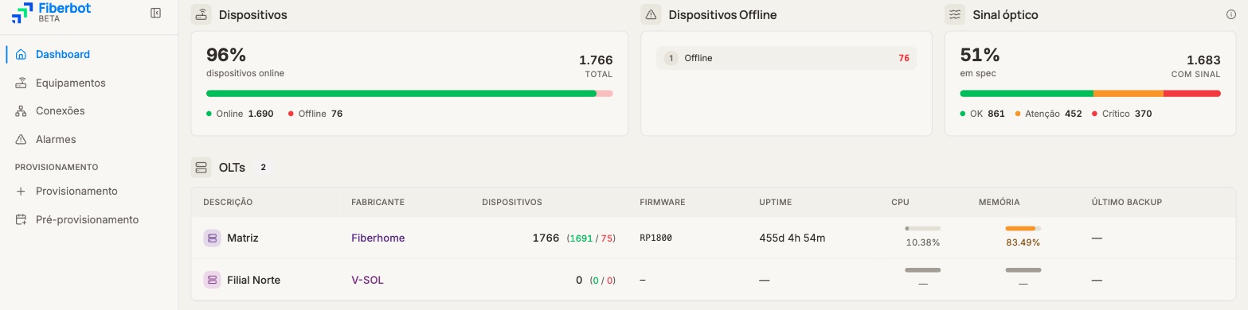Screen dimensions: 1248x310
Task: Open Provisionamento menu item
Action: (89, 192)
